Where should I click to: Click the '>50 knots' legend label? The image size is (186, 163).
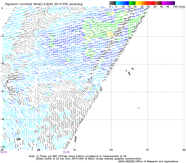click(179, 7)
